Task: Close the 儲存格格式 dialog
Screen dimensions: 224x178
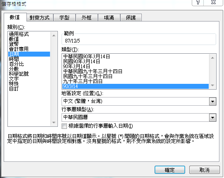Action: click(x=213, y=2)
